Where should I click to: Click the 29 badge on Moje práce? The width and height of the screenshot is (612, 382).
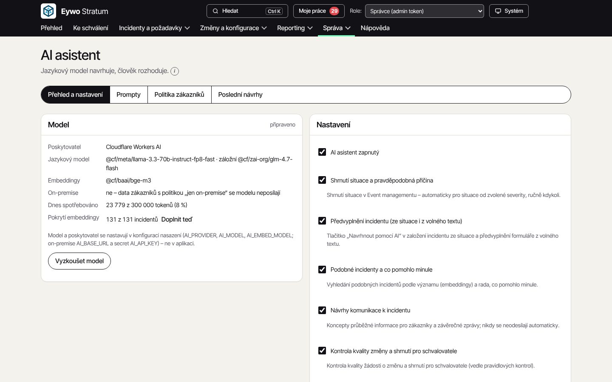(334, 11)
